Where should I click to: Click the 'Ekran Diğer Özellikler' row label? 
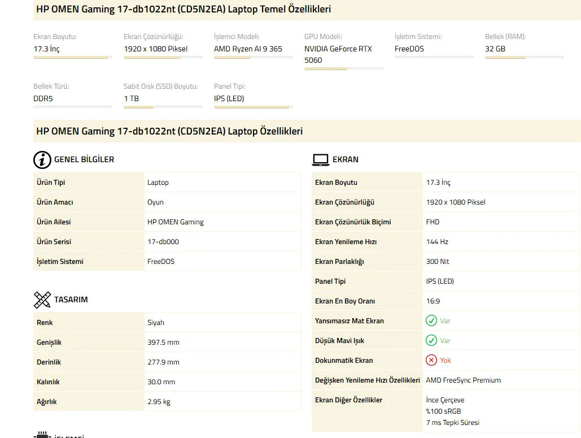[x=349, y=400]
